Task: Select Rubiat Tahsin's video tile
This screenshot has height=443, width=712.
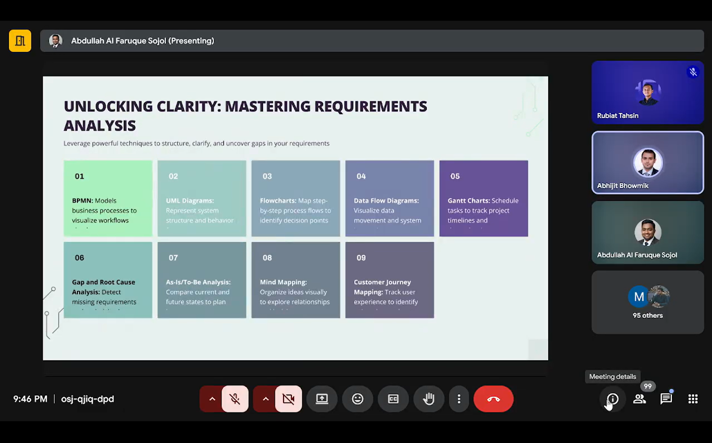Action: (x=647, y=92)
